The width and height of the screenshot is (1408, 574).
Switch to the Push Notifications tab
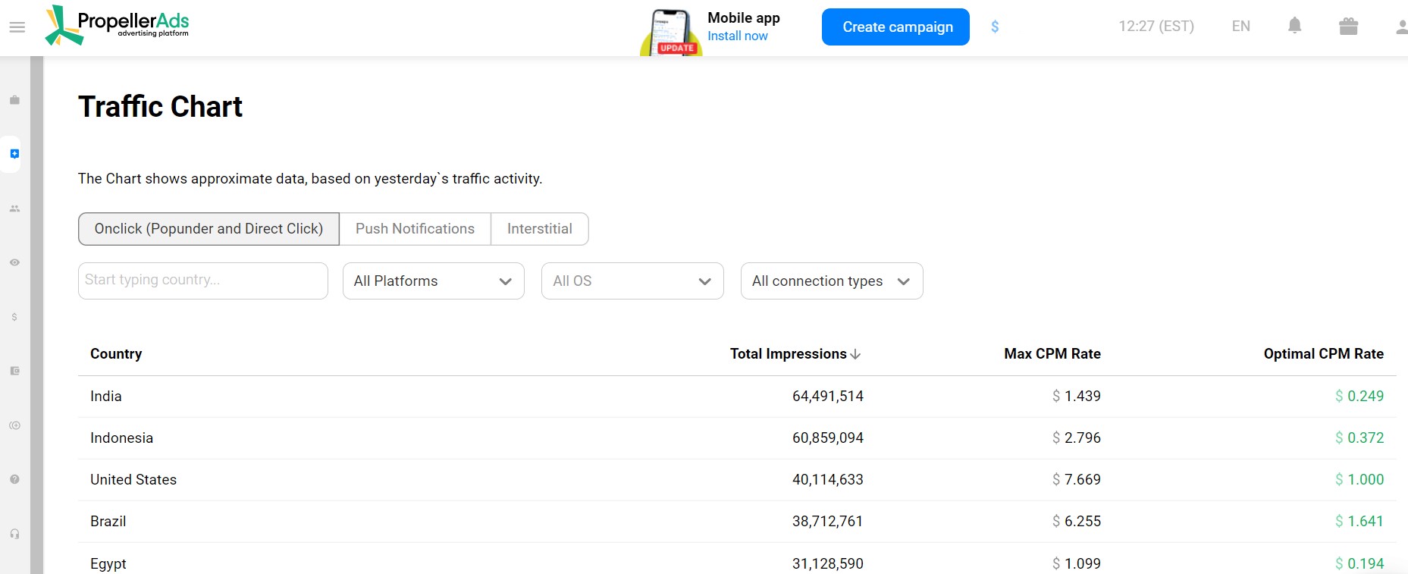[x=415, y=229]
